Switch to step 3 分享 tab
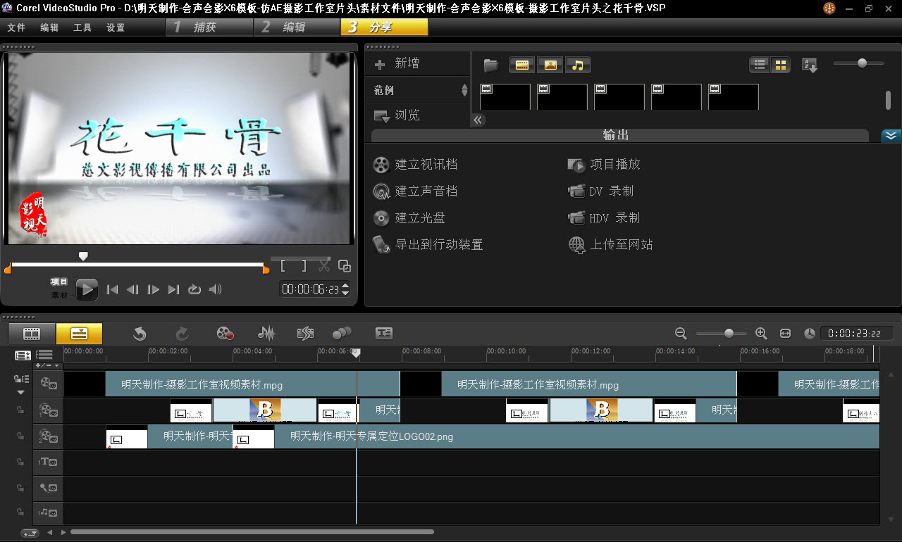 (x=384, y=27)
